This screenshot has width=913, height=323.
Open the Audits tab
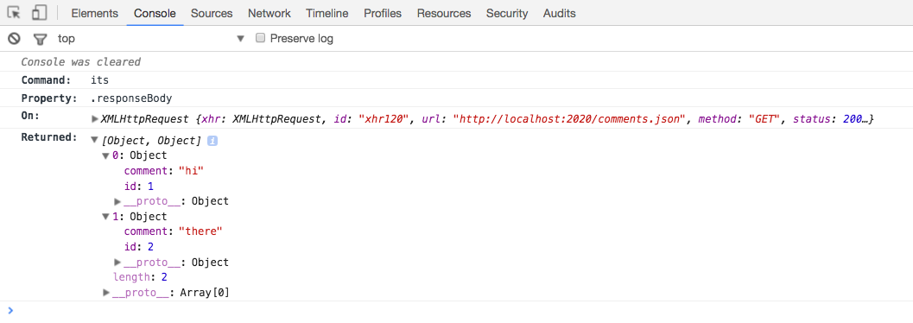click(x=560, y=13)
